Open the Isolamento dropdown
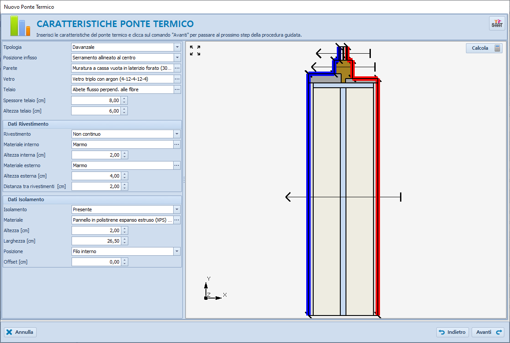Image resolution: width=510 pixels, height=343 pixels. pos(177,210)
